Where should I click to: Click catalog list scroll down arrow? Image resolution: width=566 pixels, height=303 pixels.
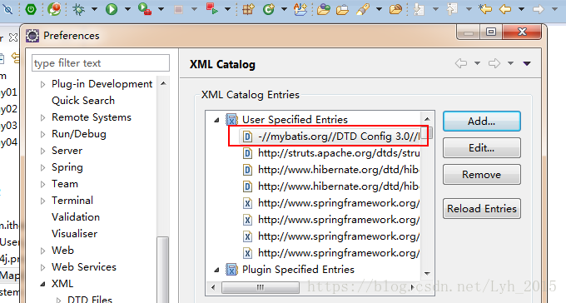[427, 273]
